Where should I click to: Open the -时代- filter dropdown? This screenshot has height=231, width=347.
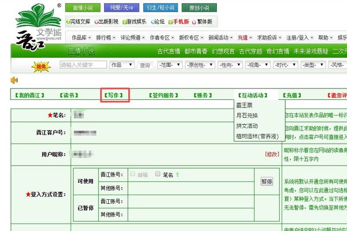coord(285,65)
